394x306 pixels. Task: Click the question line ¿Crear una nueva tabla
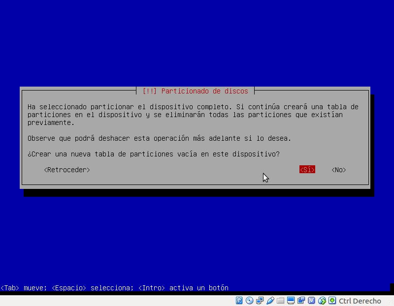tap(154, 154)
